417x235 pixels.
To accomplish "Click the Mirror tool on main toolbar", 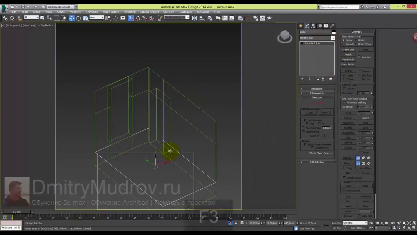I will tap(194, 18).
